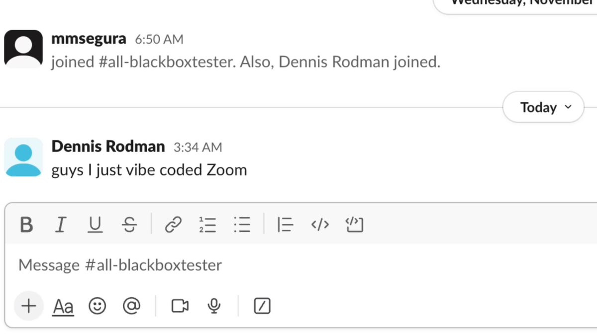Toggle underline formatting button
Screen dimensions: 597x336
coord(95,225)
